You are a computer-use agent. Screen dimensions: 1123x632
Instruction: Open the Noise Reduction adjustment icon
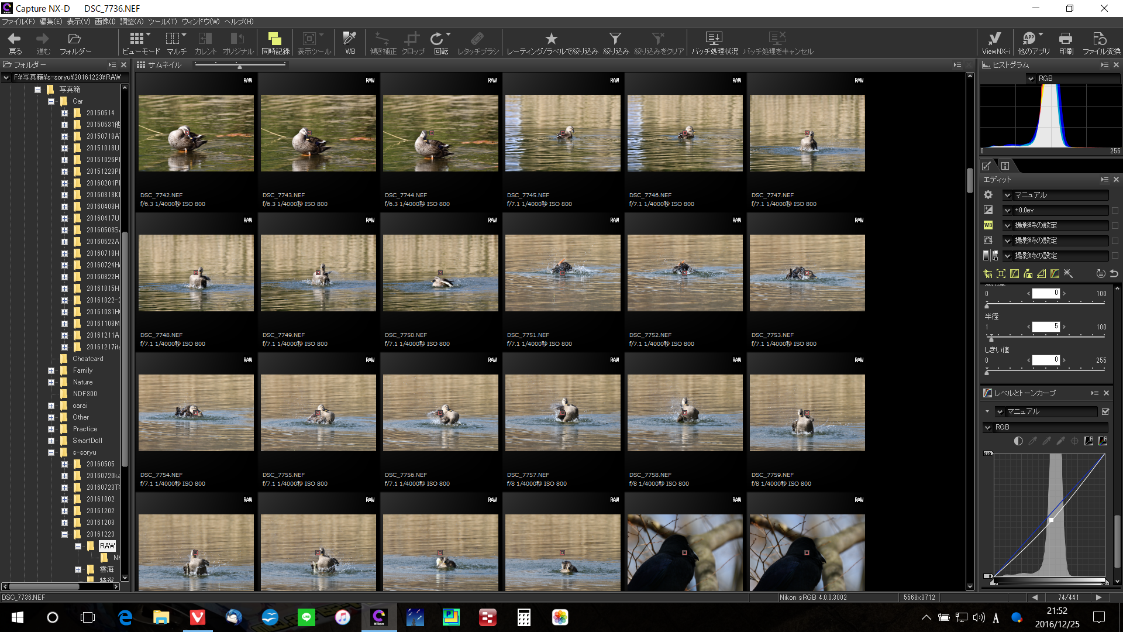pyautogui.click(x=987, y=273)
